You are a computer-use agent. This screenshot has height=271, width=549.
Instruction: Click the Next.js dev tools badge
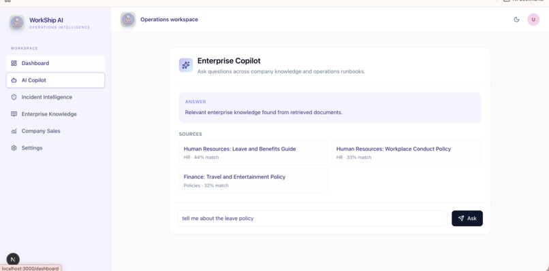[13, 259]
